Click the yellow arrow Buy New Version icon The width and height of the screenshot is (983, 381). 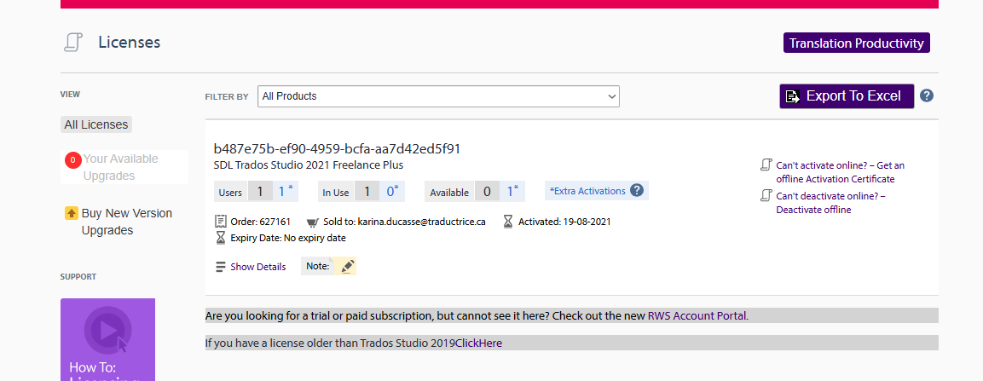pyautogui.click(x=72, y=213)
